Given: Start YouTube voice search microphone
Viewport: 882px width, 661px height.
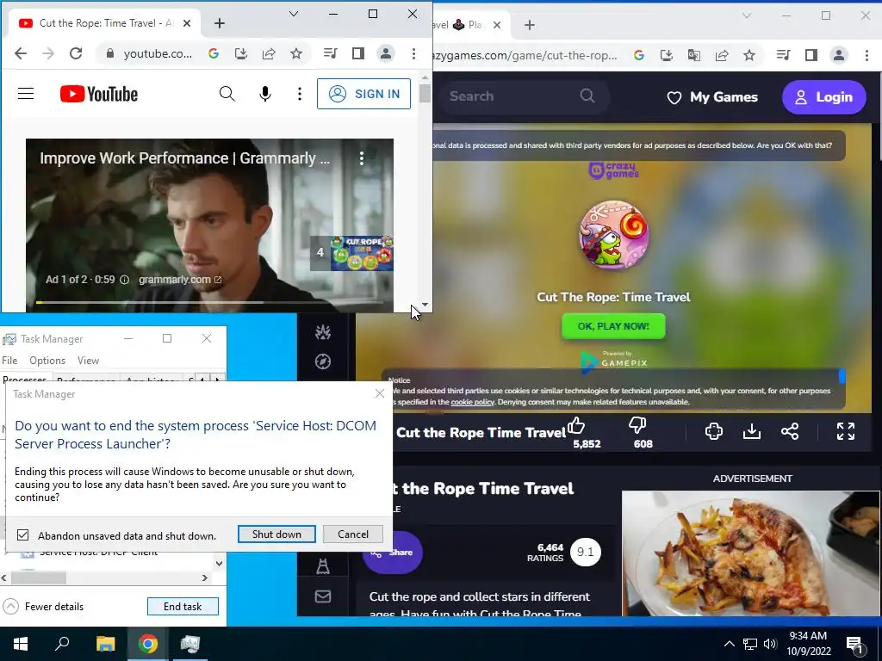Looking at the screenshot, I should click(x=265, y=94).
